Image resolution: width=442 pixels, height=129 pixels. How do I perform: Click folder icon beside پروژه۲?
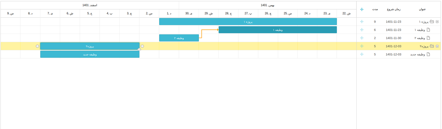(x=432, y=46)
